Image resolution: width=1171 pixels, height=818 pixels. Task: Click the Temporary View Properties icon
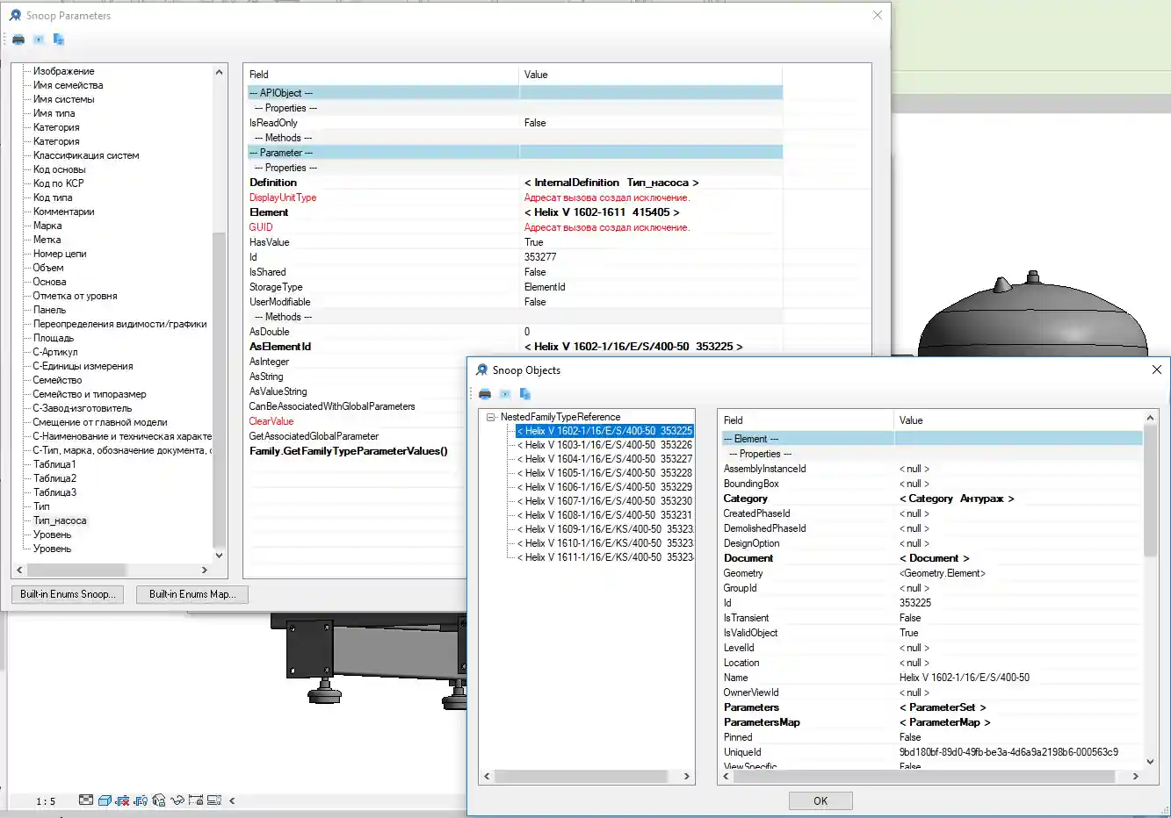214,800
